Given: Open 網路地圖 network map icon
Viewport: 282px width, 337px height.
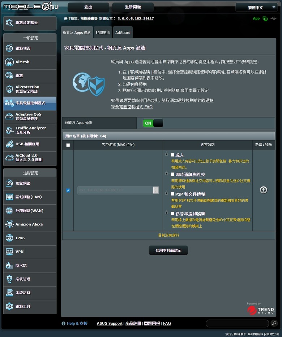Looking at the screenshot, I should 9,48.
